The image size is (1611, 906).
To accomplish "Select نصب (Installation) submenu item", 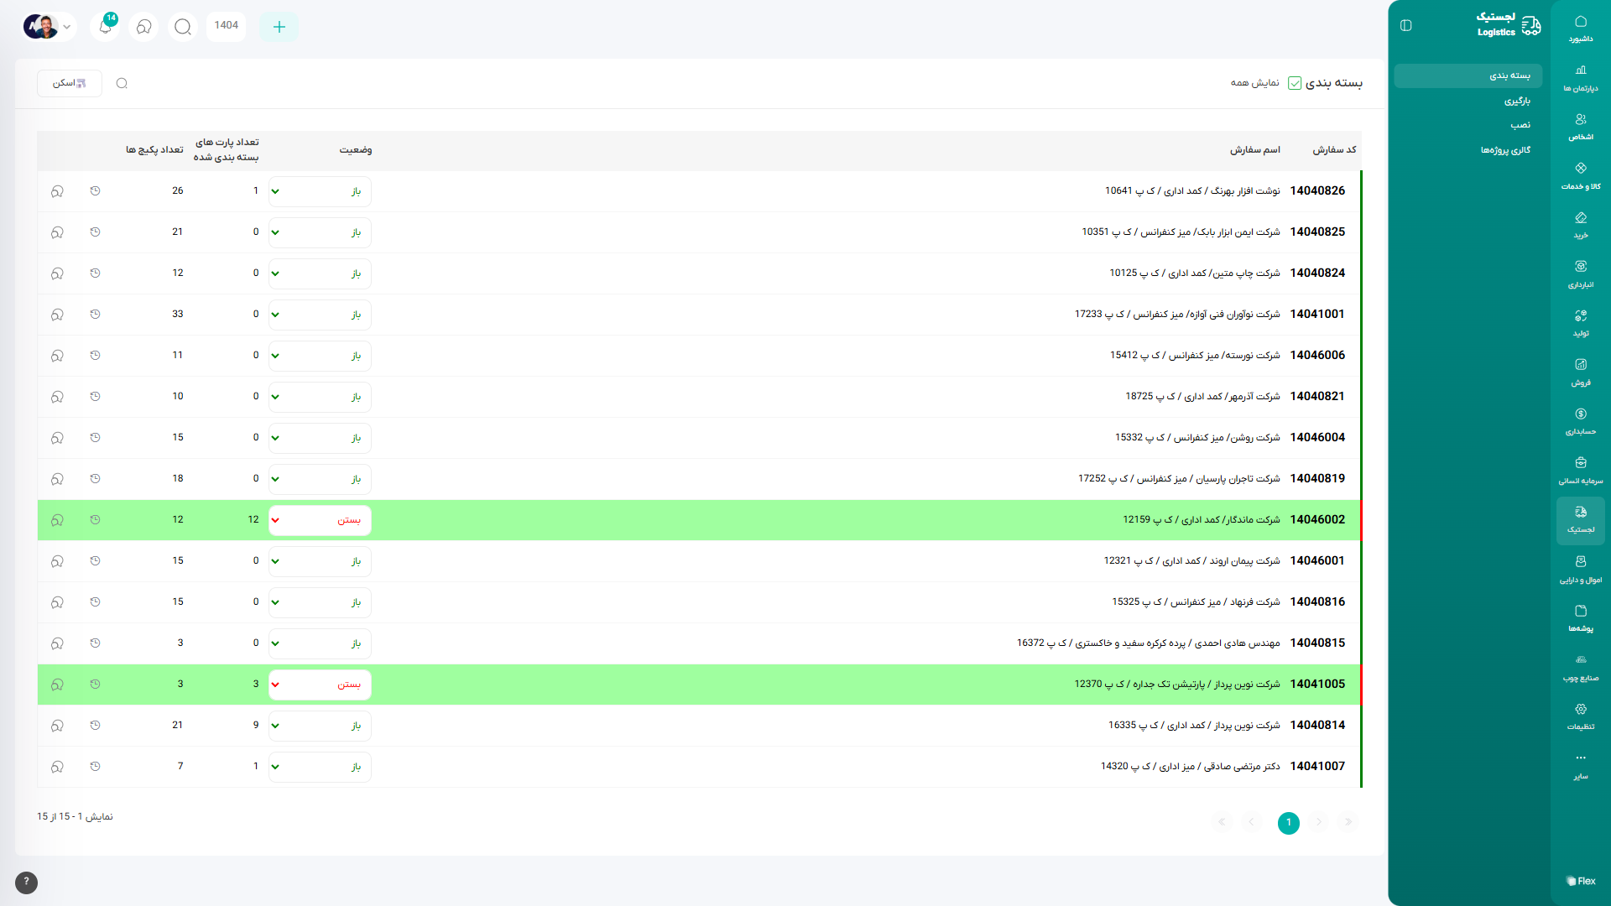I will [1520, 125].
